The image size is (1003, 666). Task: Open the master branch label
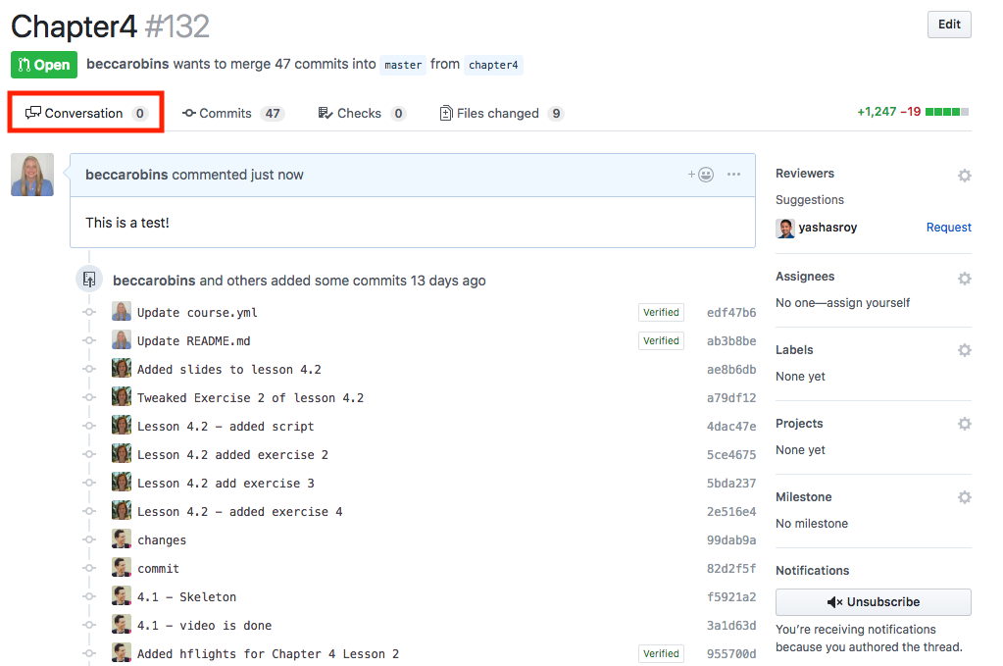click(403, 65)
